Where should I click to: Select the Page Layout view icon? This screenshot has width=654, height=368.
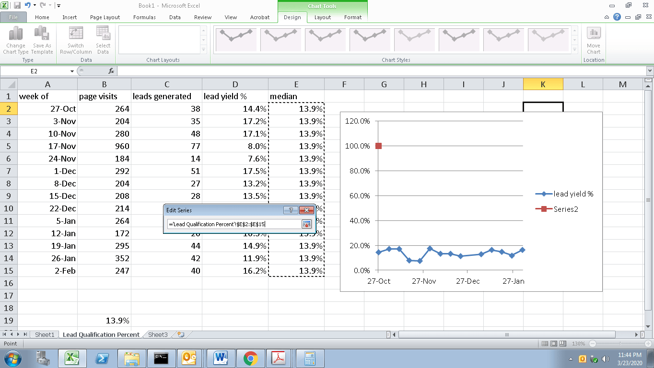click(x=553, y=344)
